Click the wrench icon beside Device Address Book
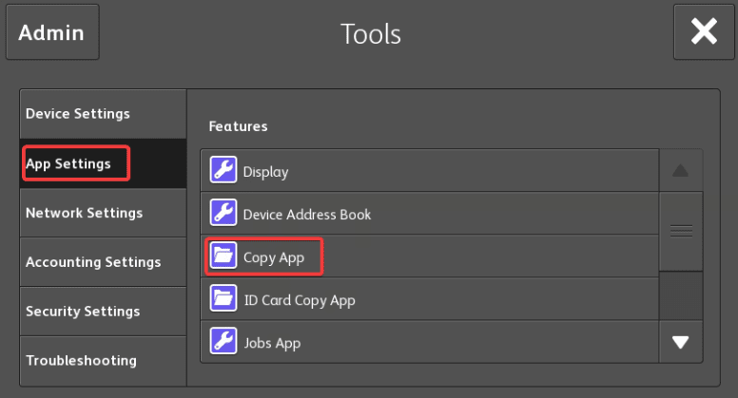 pyautogui.click(x=223, y=214)
